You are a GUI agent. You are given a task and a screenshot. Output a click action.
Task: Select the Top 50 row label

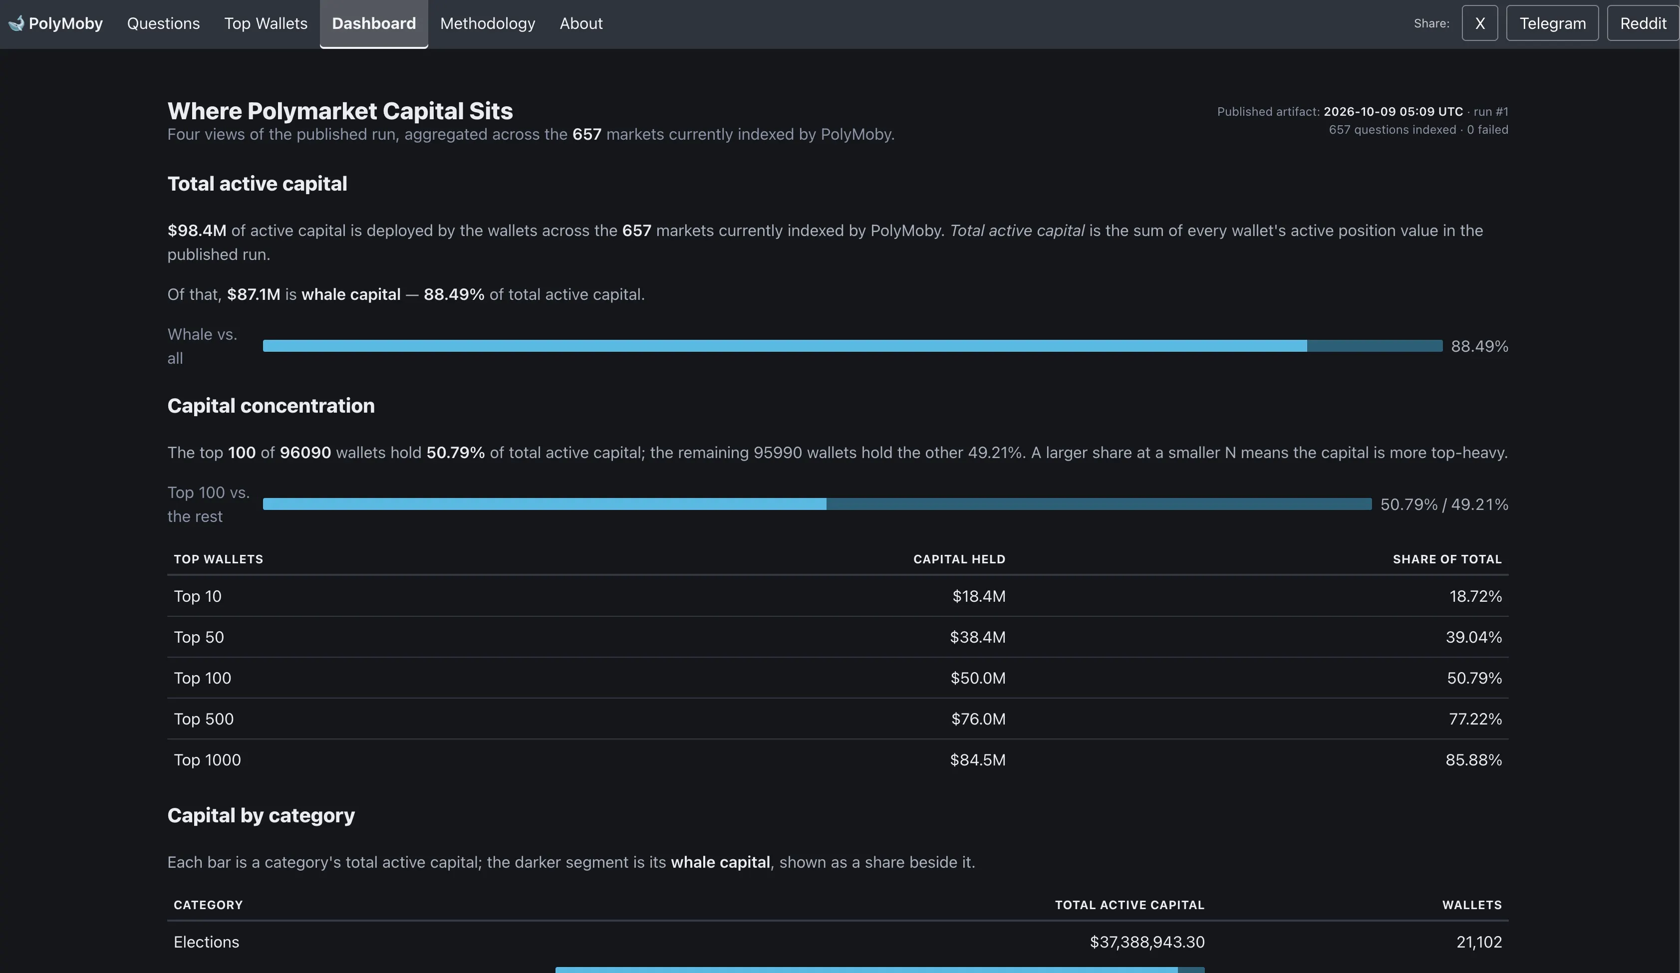(199, 637)
